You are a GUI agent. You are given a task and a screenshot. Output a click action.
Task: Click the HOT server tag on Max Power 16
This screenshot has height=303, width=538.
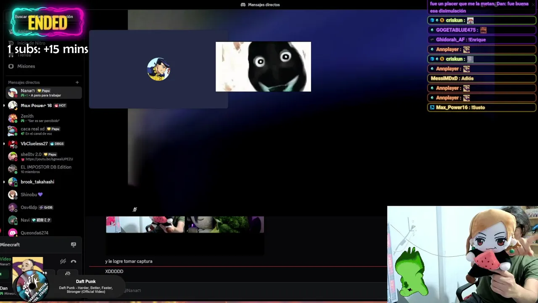tap(60, 106)
